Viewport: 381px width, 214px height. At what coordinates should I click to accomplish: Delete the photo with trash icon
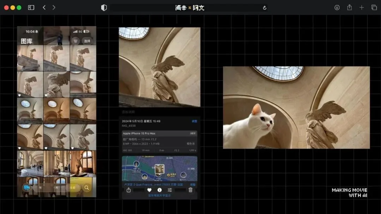click(x=190, y=190)
